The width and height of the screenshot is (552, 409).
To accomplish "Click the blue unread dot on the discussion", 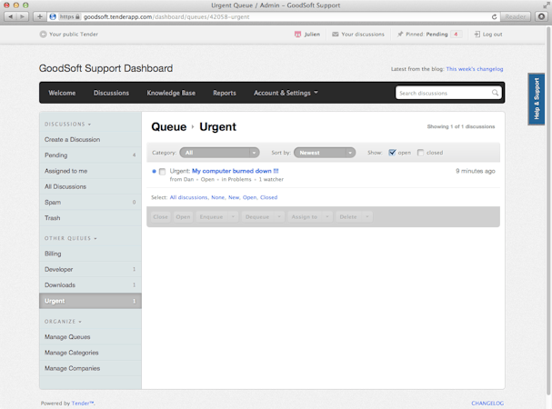I will click(x=154, y=172).
